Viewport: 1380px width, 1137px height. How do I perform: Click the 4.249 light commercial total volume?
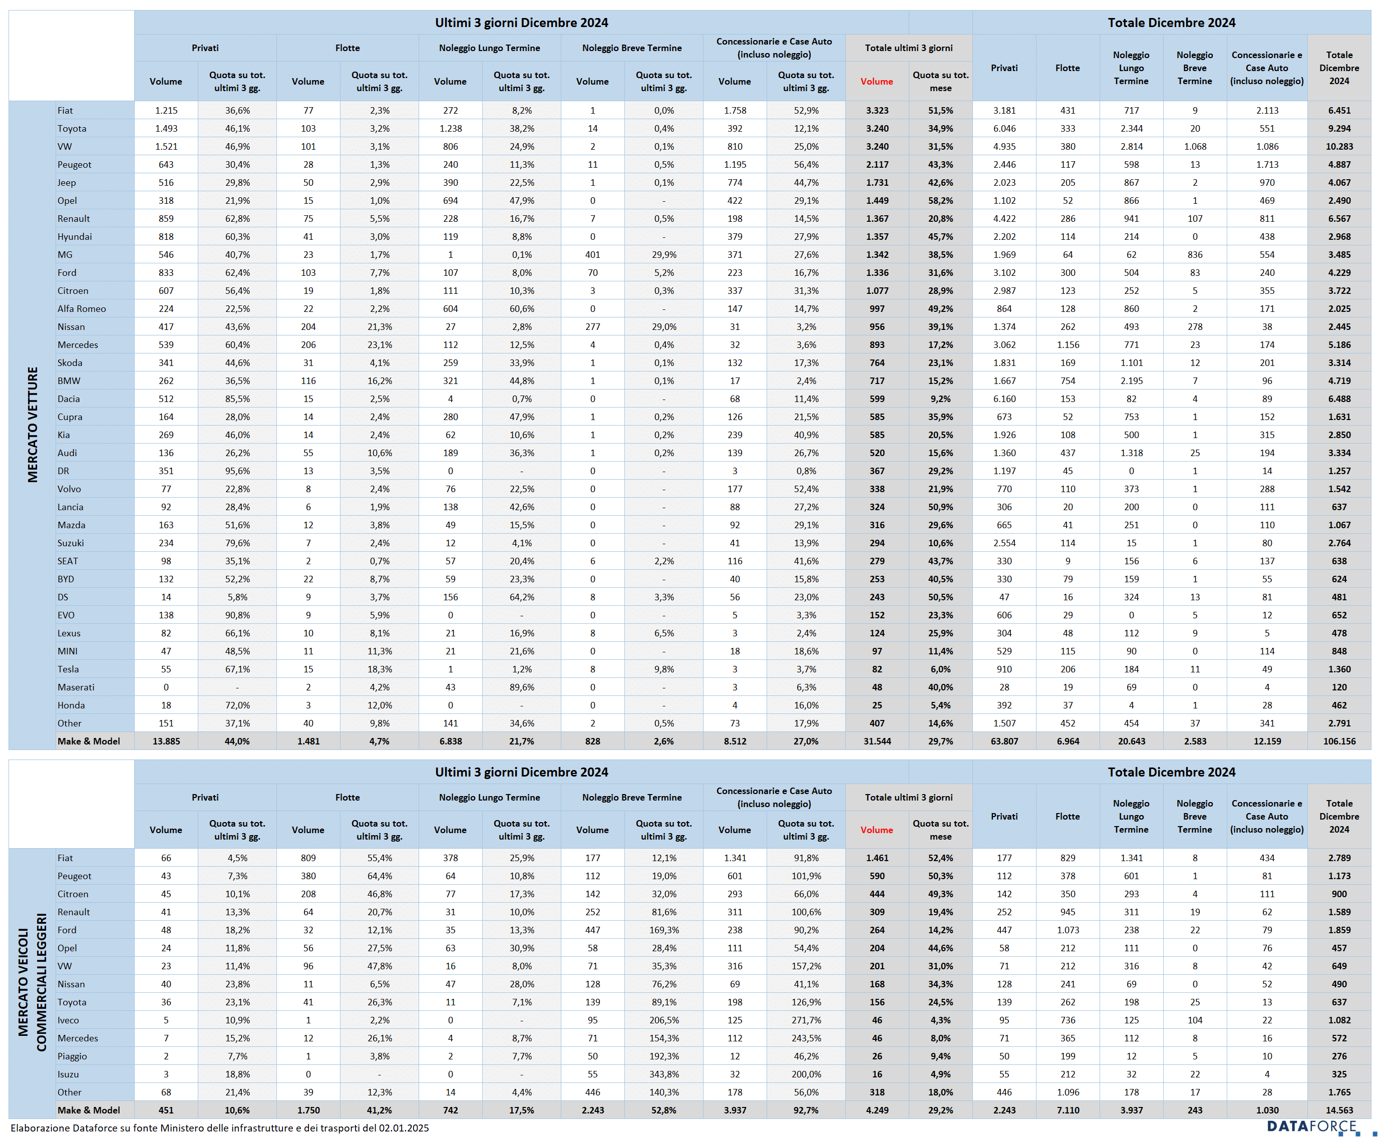click(877, 1110)
